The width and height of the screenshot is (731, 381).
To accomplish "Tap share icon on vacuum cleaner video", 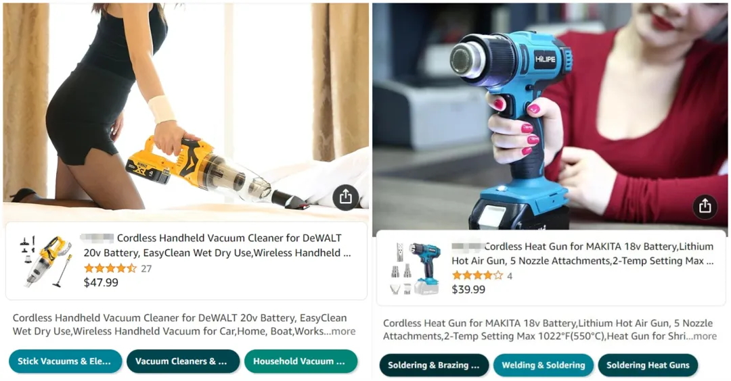I will click(345, 197).
